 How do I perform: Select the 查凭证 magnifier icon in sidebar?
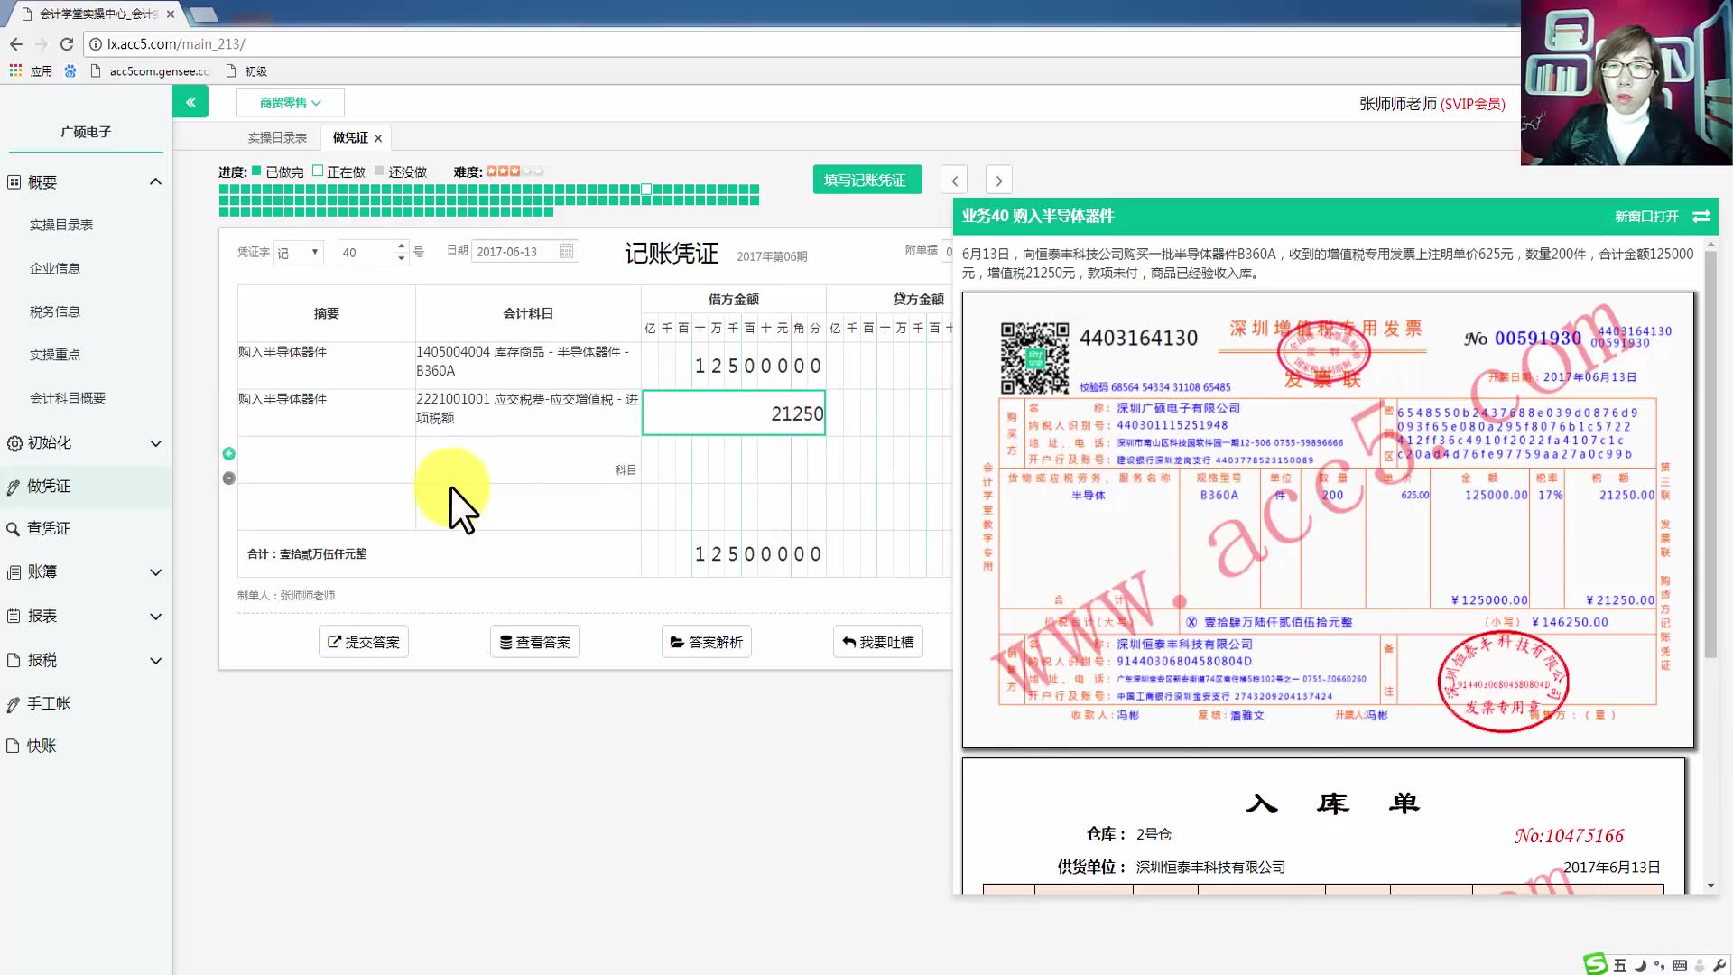point(13,528)
